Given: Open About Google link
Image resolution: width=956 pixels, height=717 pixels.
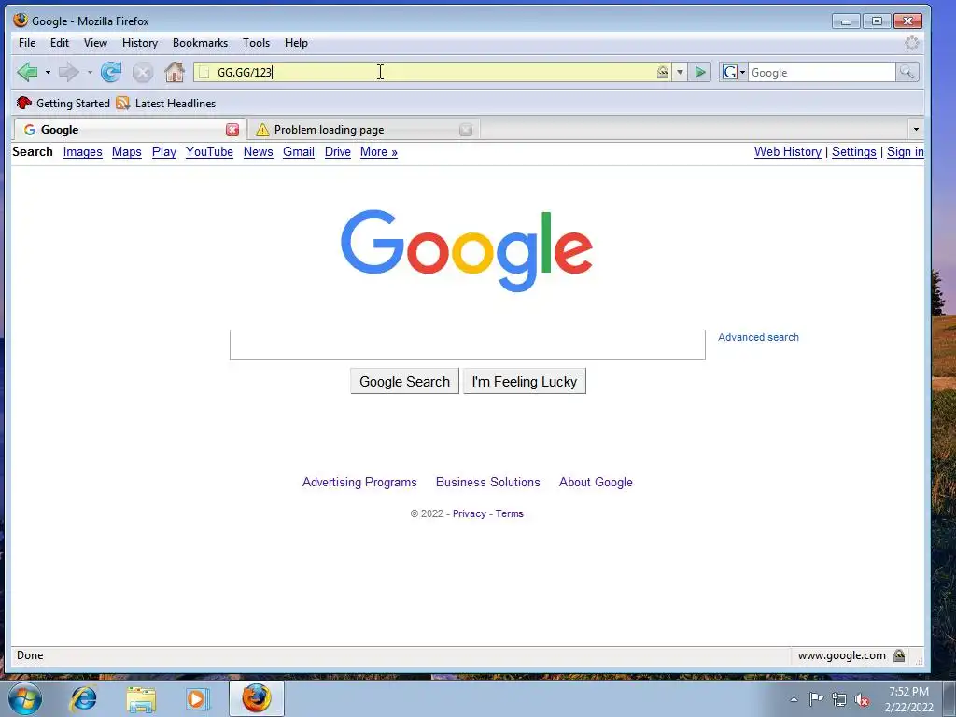Looking at the screenshot, I should click(x=596, y=483).
